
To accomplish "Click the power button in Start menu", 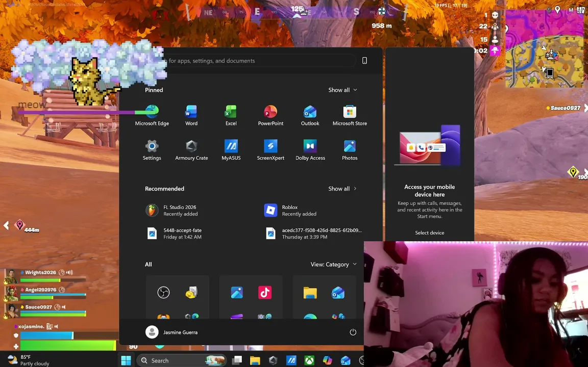I will click(353, 332).
